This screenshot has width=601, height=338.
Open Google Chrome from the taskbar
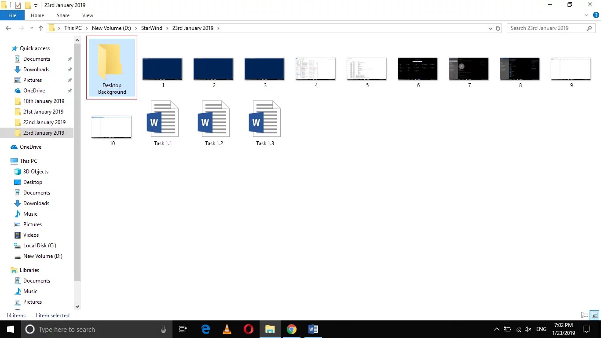(x=291, y=329)
